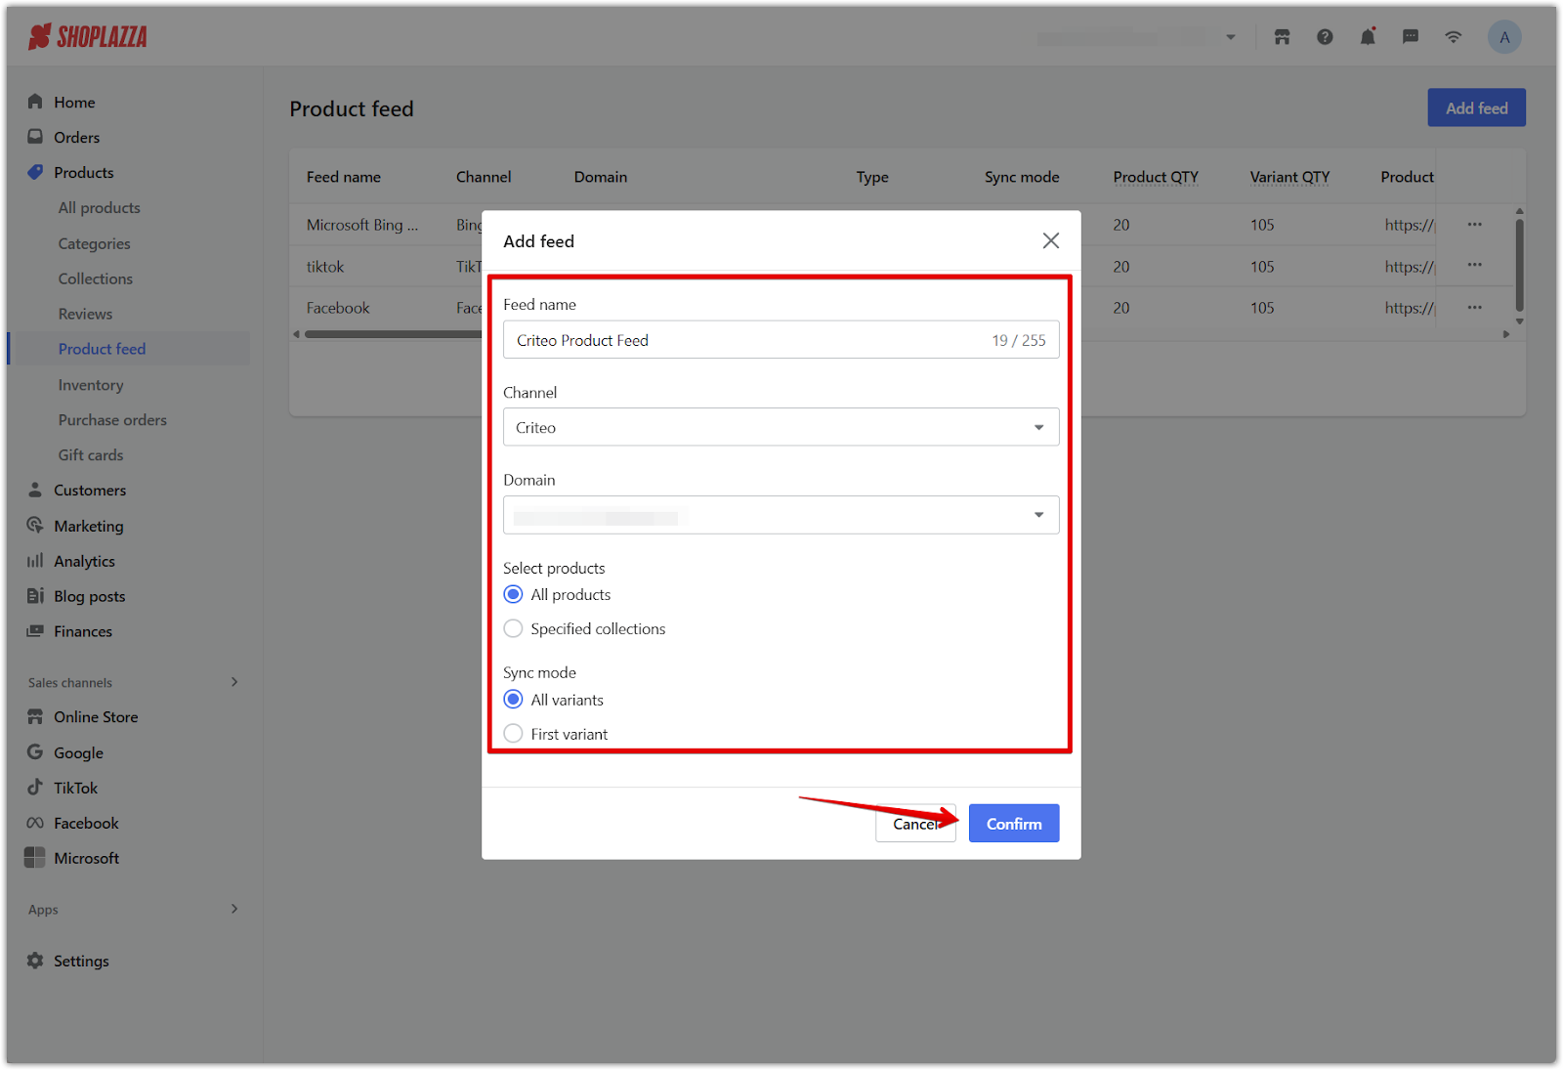Open the store selector dropdown arrow
This screenshot has width=1563, height=1070.
[1231, 37]
